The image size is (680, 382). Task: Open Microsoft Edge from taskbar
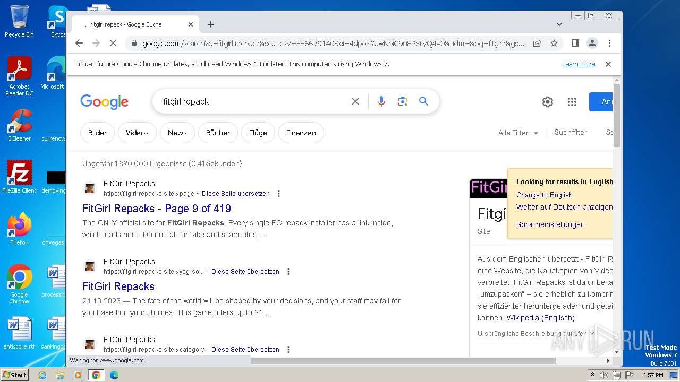click(114, 375)
